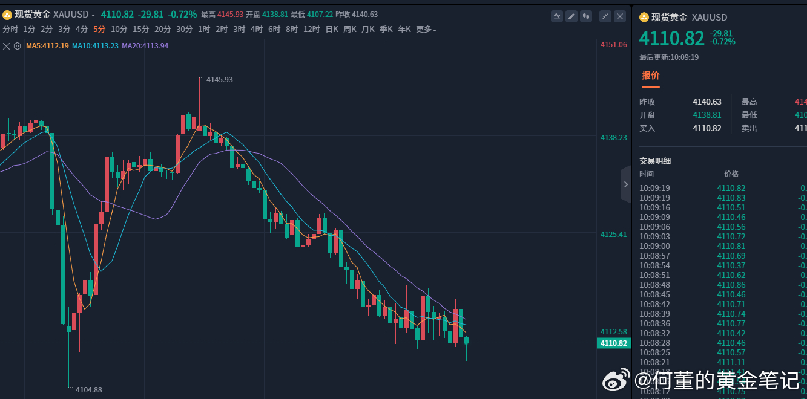The width and height of the screenshot is (807, 399).
Task: Click the collapse/shrink chart icon
Action: pos(605,16)
